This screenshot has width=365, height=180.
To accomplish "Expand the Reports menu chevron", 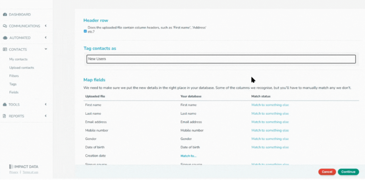I will pyautogui.click(x=46, y=116).
